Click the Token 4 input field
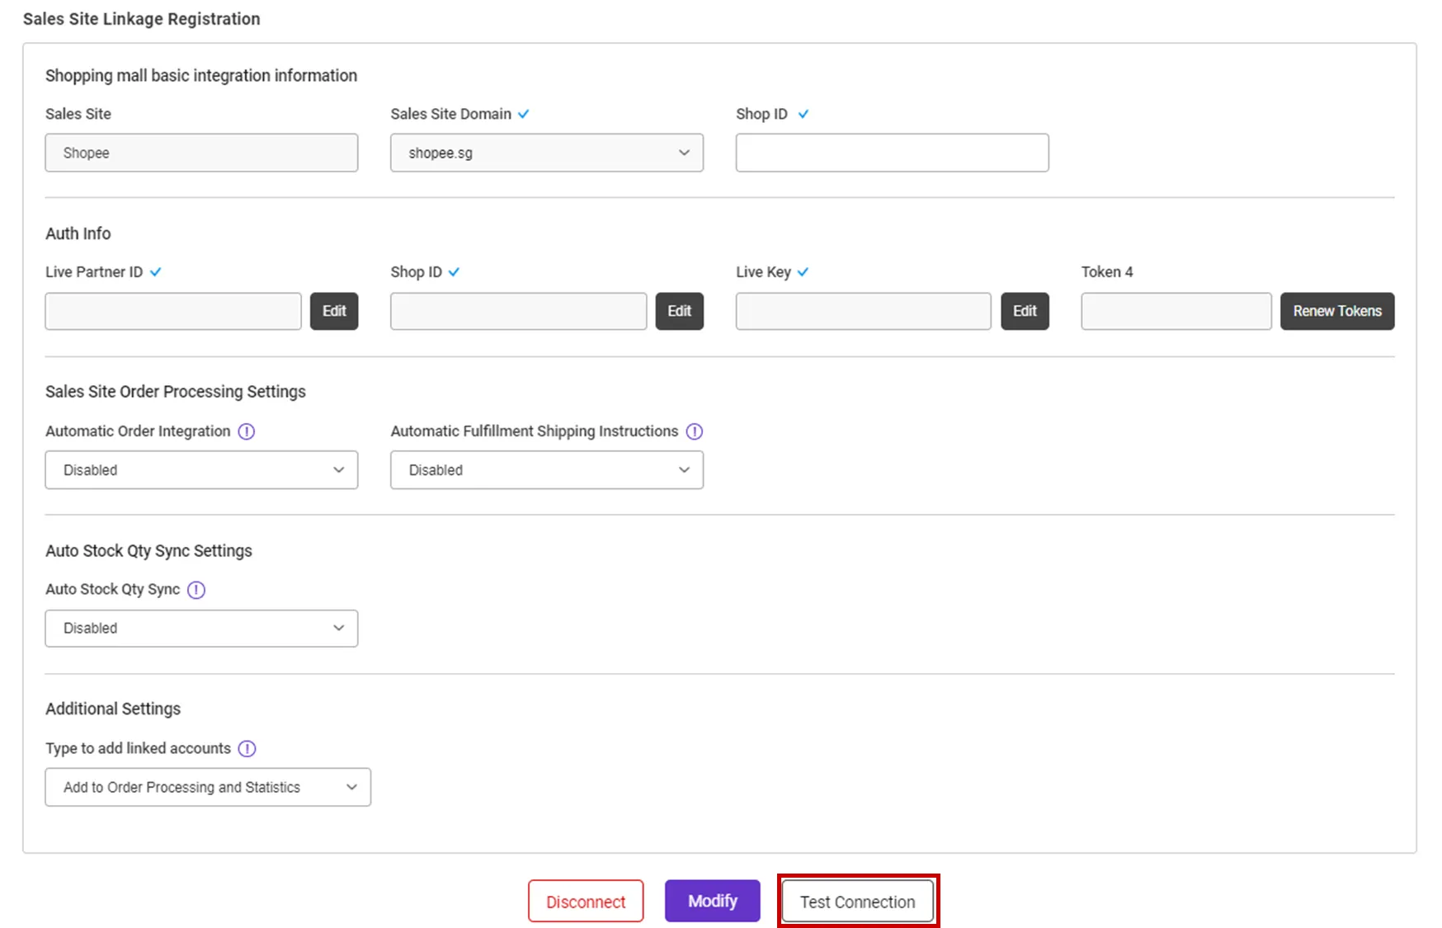This screenshot has height=928, width=1442. [1176, 311]
